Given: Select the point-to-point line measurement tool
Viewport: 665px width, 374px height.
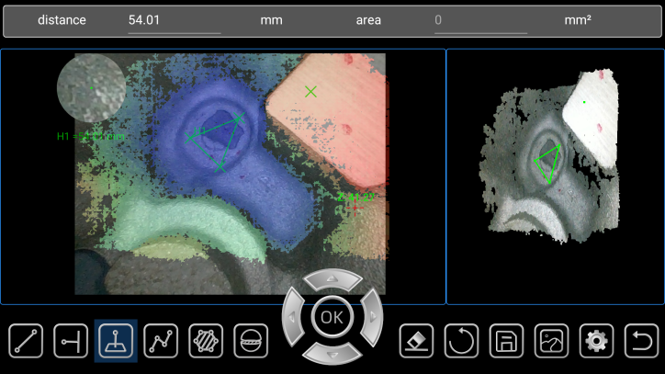Looking at the screenshot, I should 26,341.
